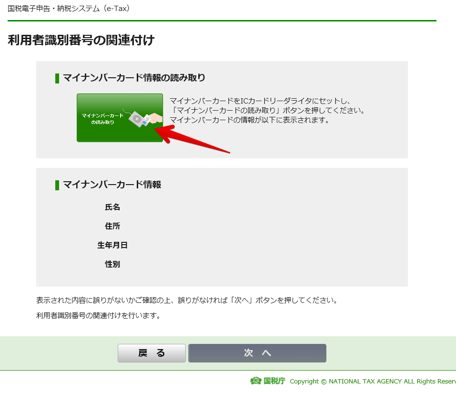This screenshot has height=393, width=456.
Task: Click the green bar beside マイナンバーカード情報の読み取り heading
Action: coord(58,78)
